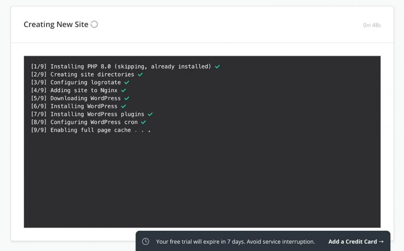Click the Adding site to Nginx line

point(74,91)
